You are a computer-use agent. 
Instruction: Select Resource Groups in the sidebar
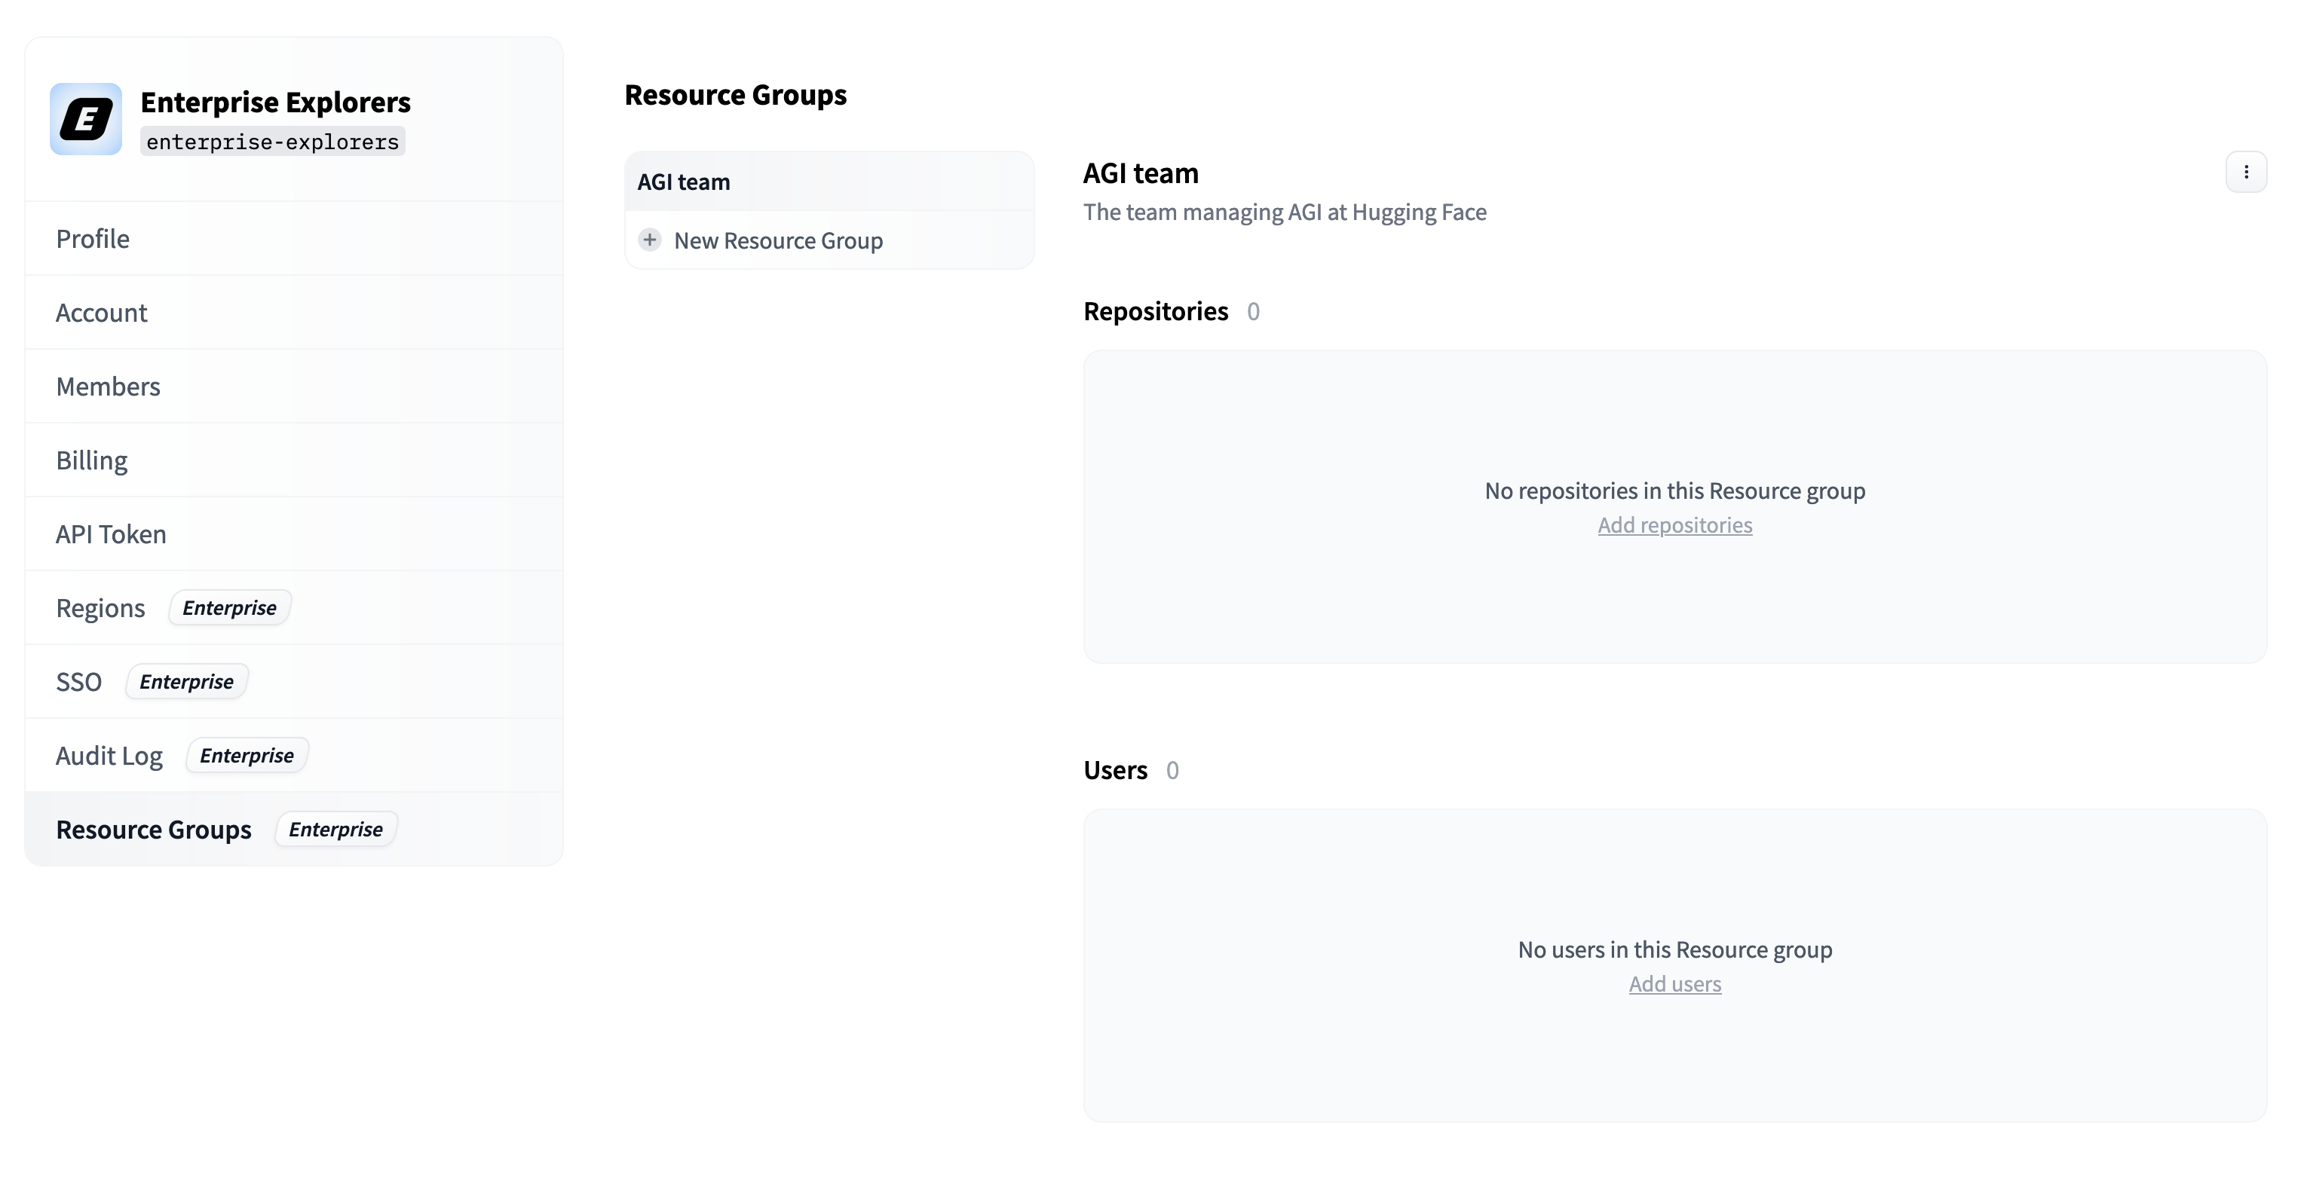pyautogui.click(x=154, y=829)
